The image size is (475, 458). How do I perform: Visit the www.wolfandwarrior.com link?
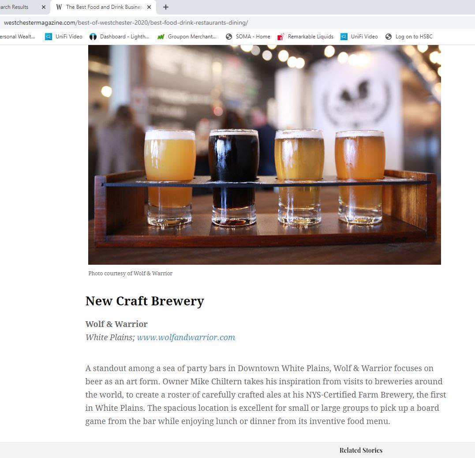[186, 338]
